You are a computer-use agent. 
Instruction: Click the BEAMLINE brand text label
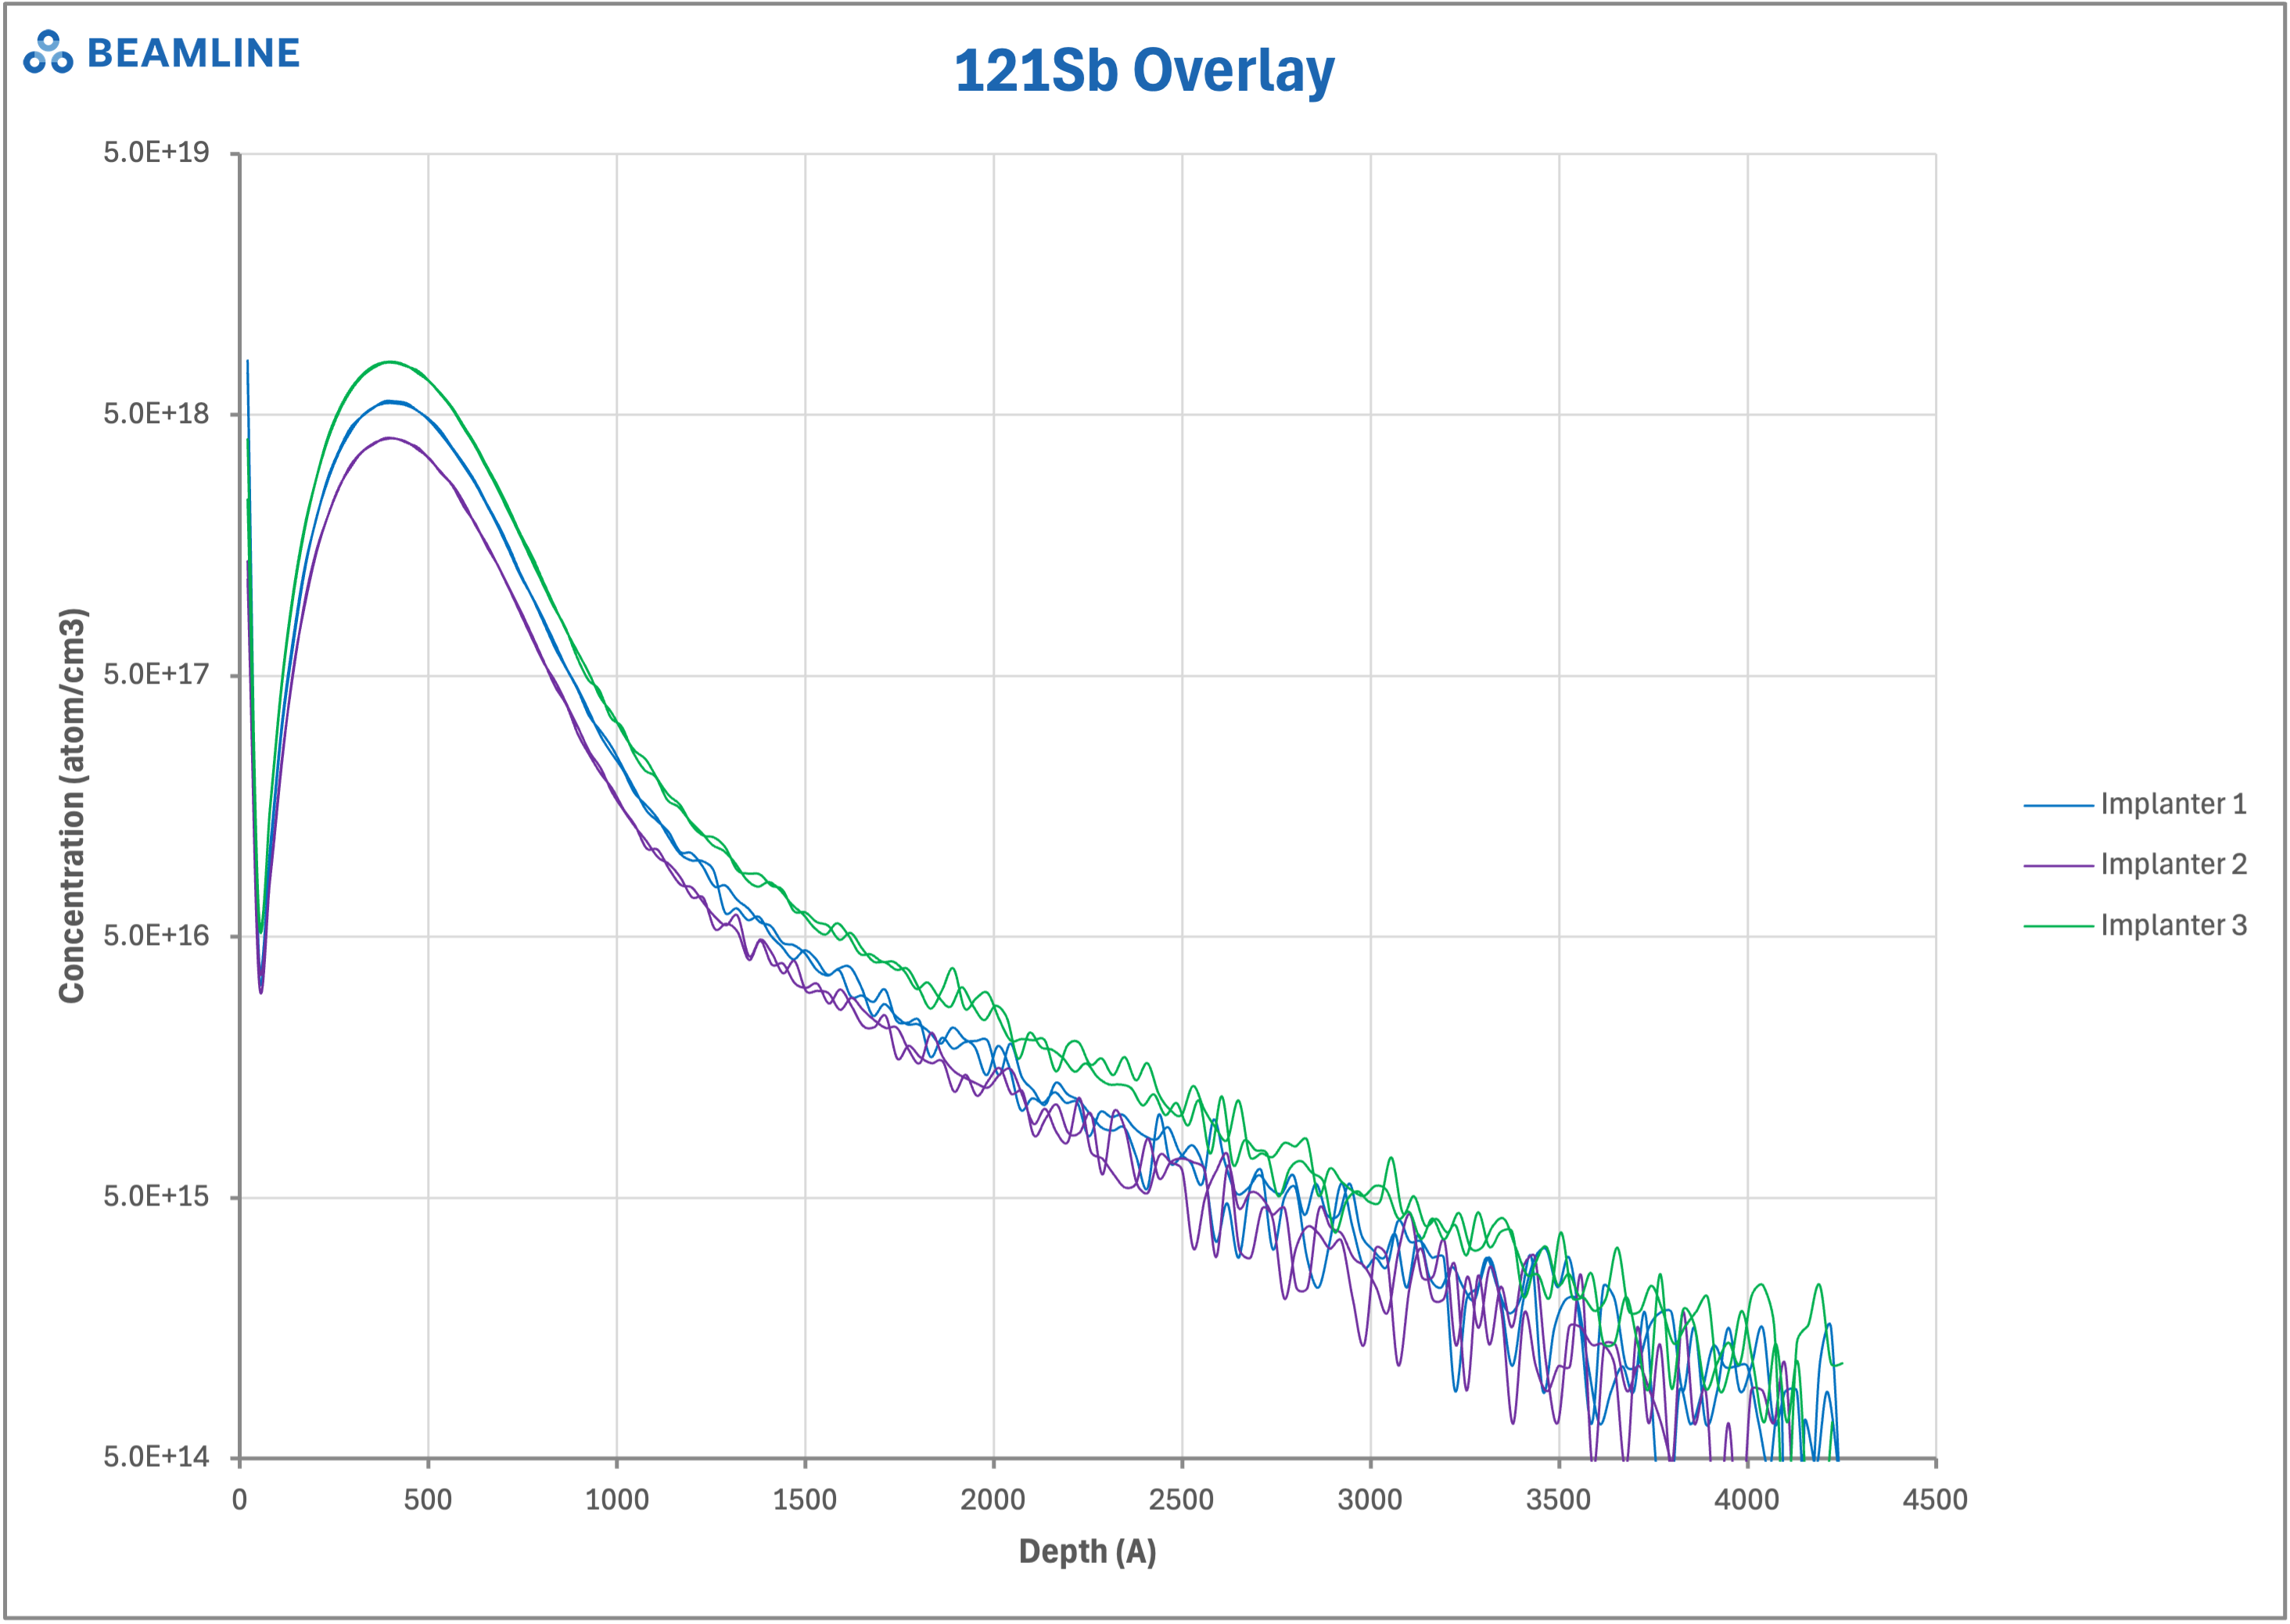(193, 55)
